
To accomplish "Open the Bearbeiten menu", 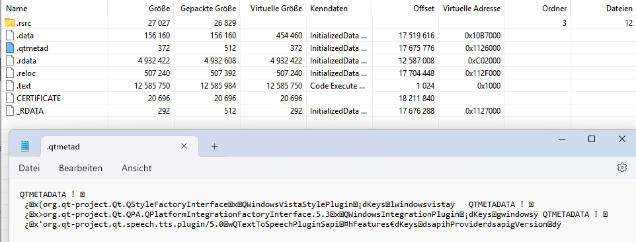I will pos(81,168).
